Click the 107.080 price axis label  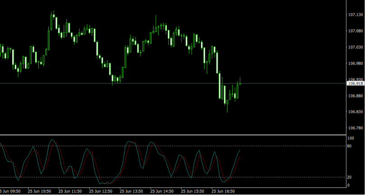pyautogui.click(x=356, y=31)
